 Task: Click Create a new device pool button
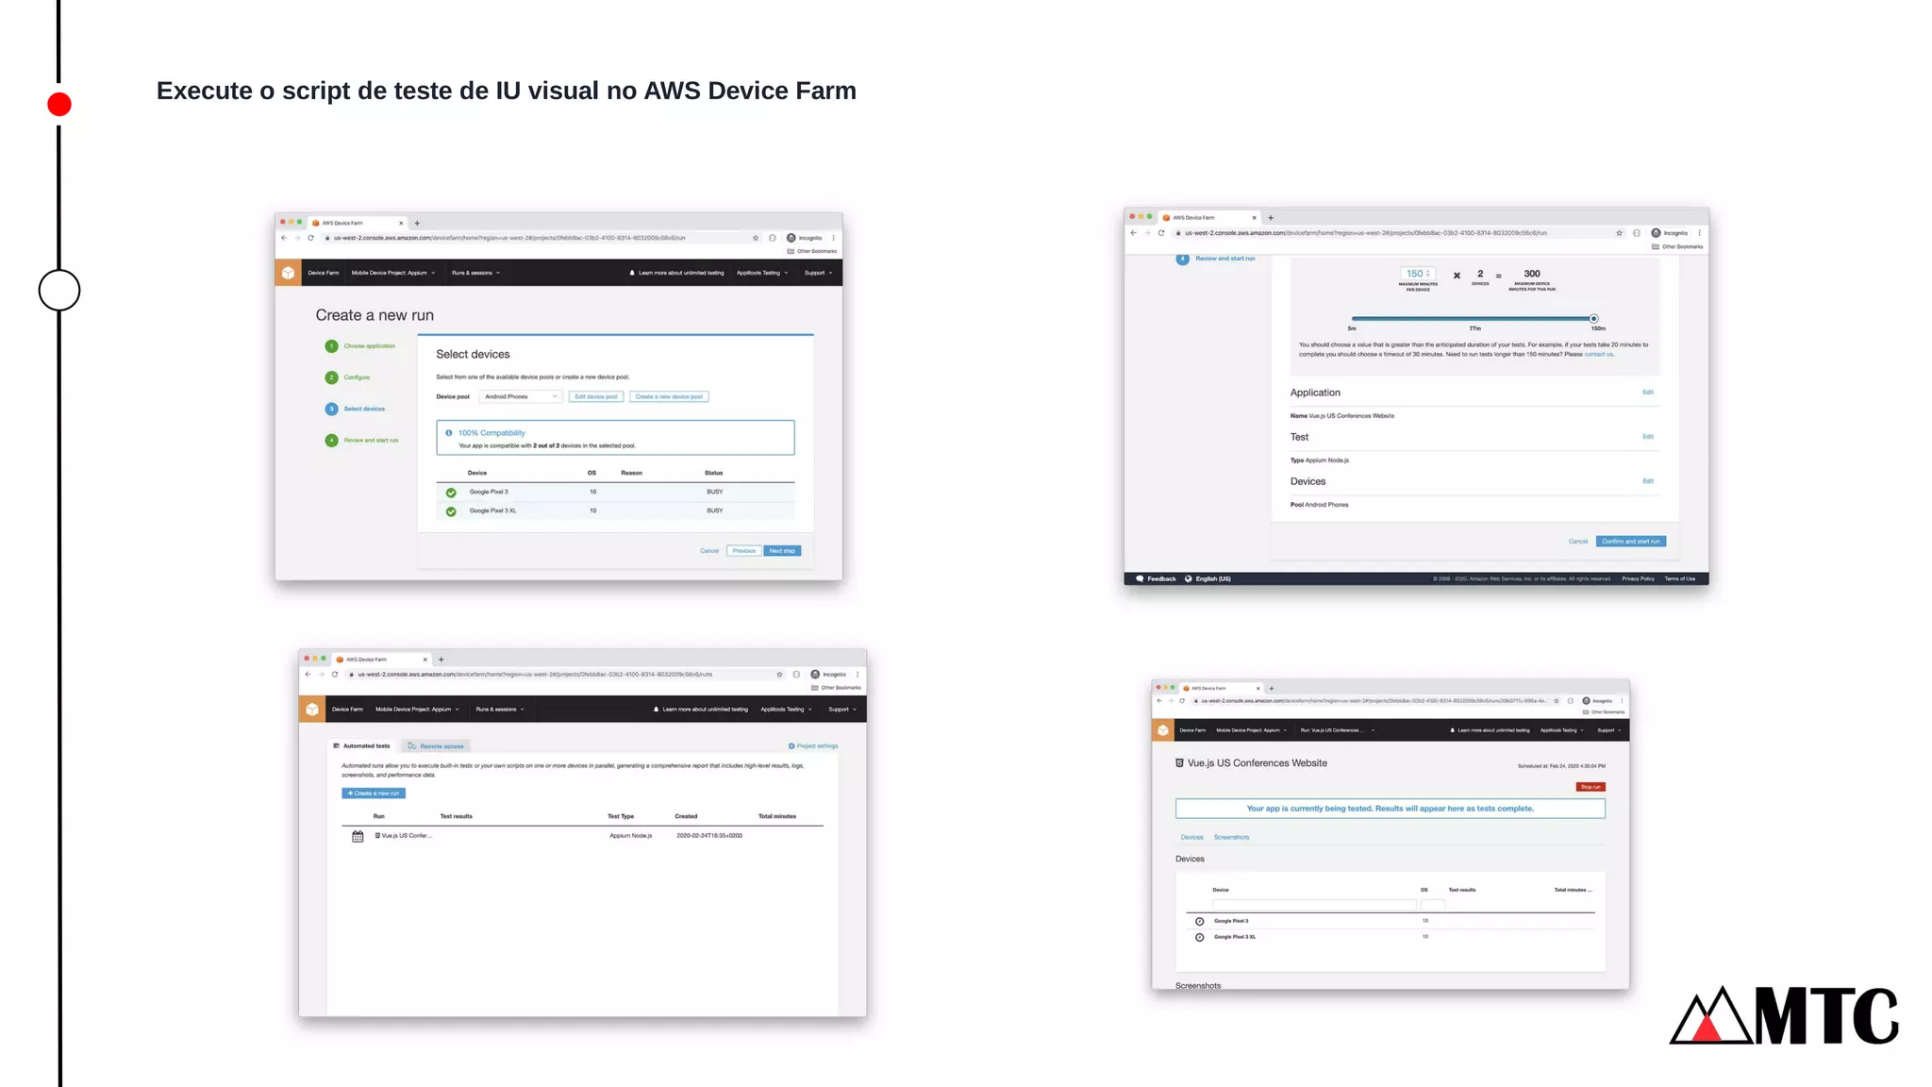coord(669,396)
